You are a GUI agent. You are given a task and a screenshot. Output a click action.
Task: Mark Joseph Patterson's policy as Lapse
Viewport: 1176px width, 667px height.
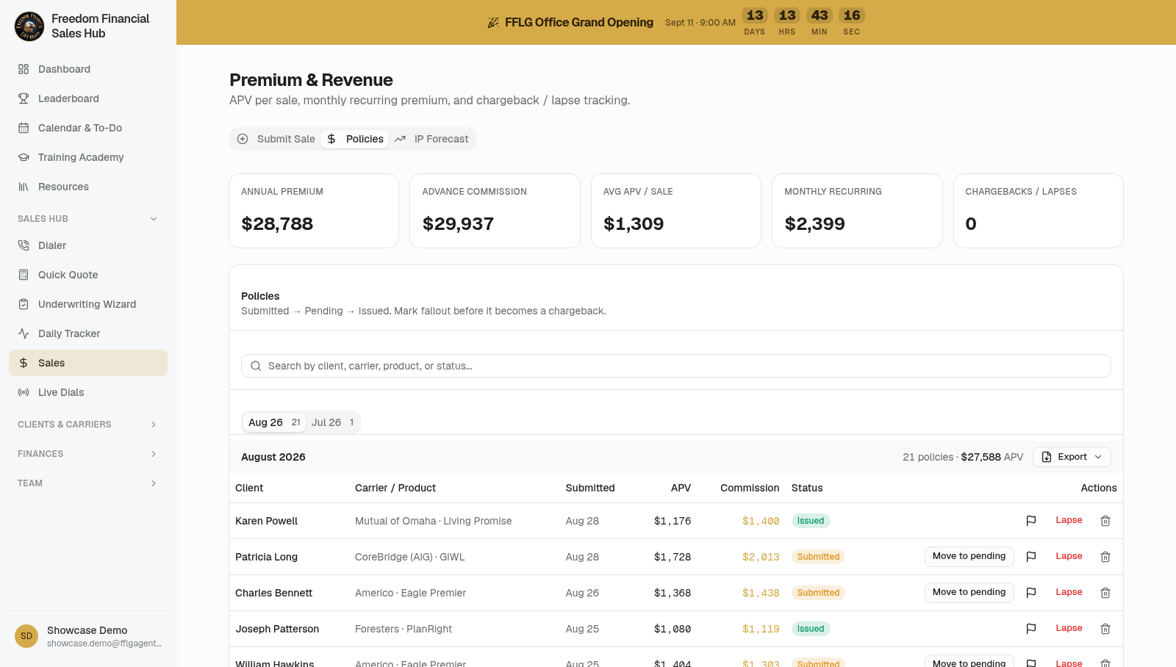[1069, 628]
